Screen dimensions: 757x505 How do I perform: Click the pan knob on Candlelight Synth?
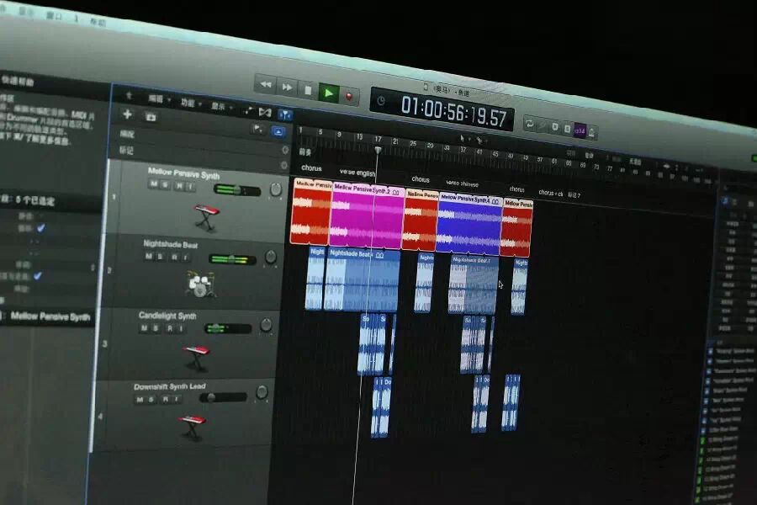(x=266, y=325)
